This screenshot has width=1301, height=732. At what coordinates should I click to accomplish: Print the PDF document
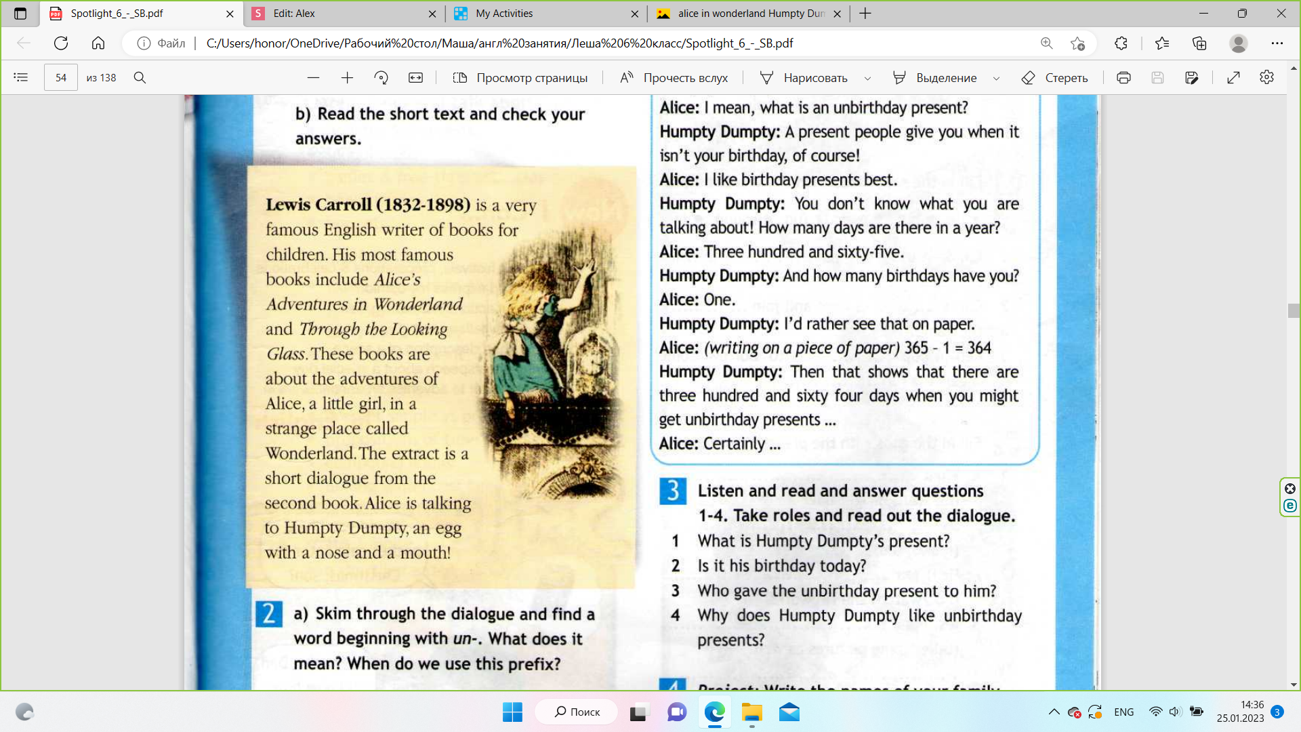tap(1123, 78)
